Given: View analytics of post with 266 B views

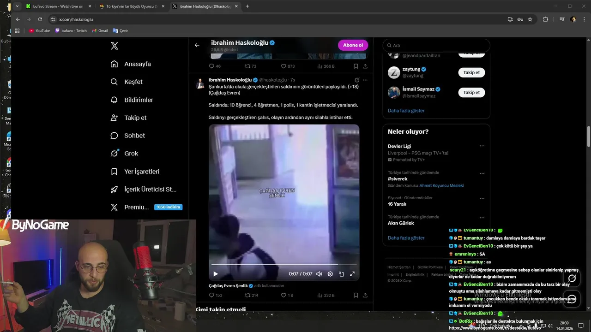Looking at the screenshot, I should tap(326, 66).
